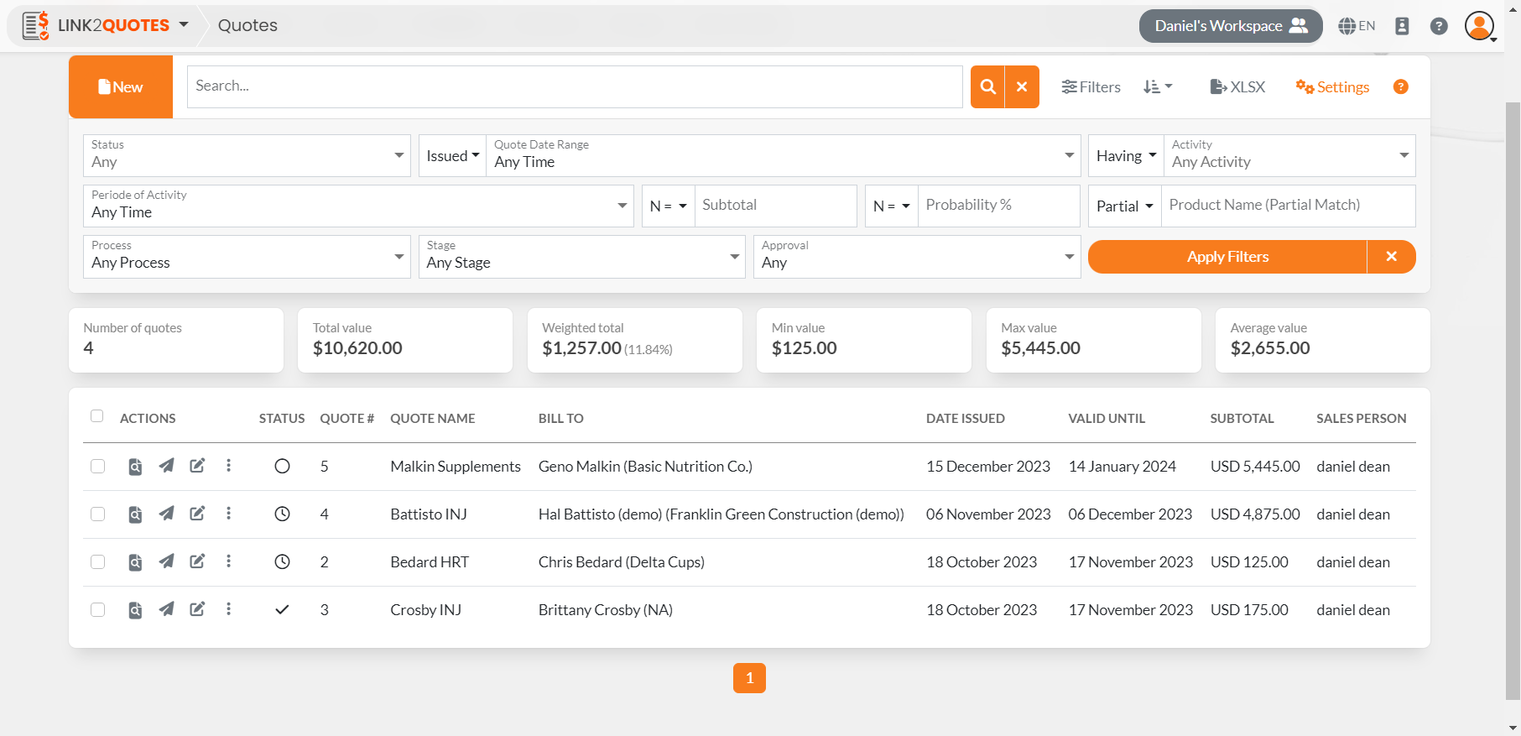The height and width of the screenshot is (736, 1521).
Task: Preview quote Bedard HRT
Action: (135, 562)
